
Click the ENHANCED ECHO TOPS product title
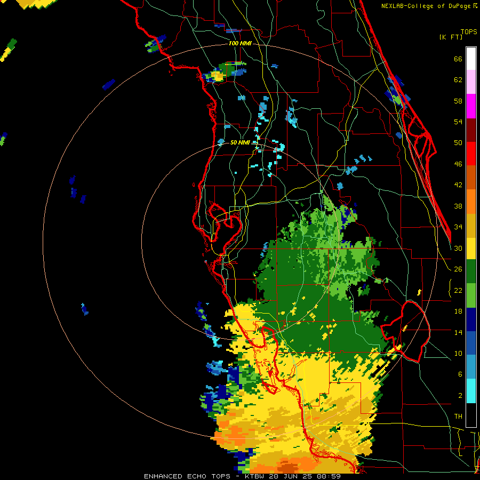(x=189, y=476)
